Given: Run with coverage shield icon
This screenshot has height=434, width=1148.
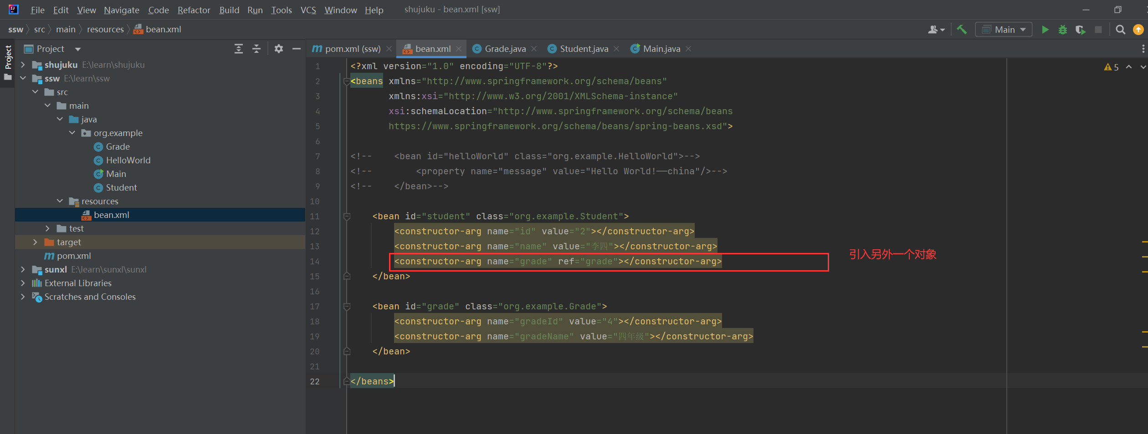Looking at the screenshot, I should pos(1080,30).
